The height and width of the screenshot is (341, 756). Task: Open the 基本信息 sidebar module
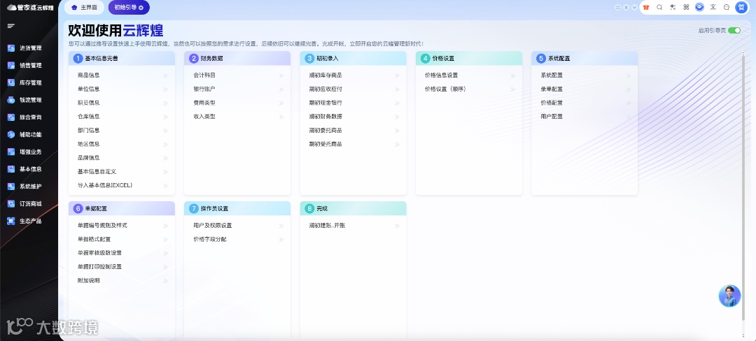(x=24, y=169)
